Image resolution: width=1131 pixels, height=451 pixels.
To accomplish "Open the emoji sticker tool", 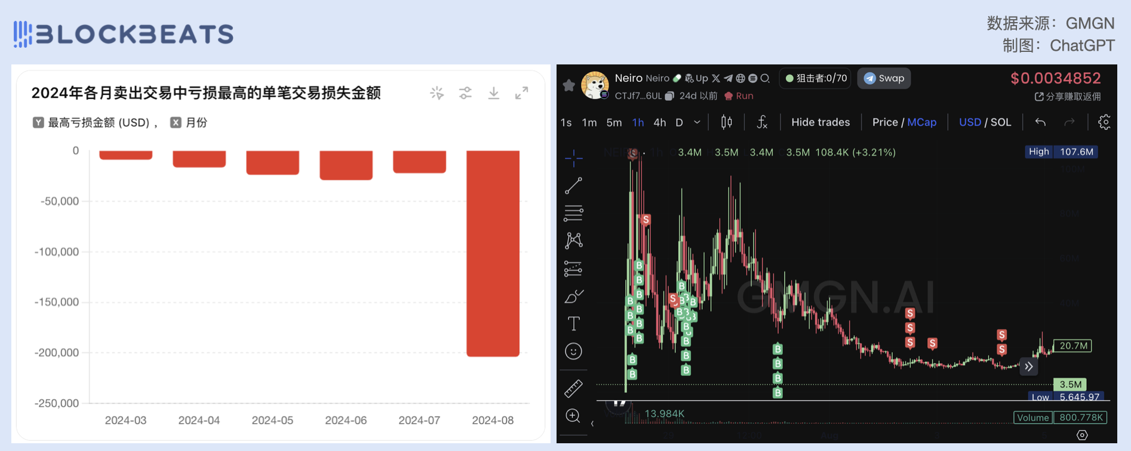I will coord(573,351).
